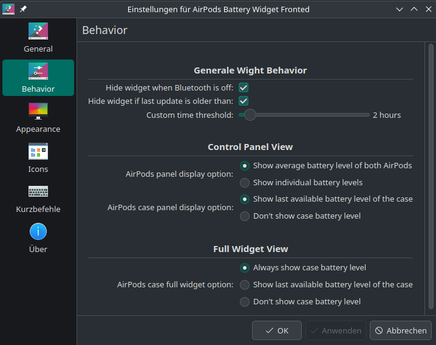The height and width of the screenshot is (345, 436).
Task: Open the Kurzbefehle keyboard icon
Action: tap(38, 191)
